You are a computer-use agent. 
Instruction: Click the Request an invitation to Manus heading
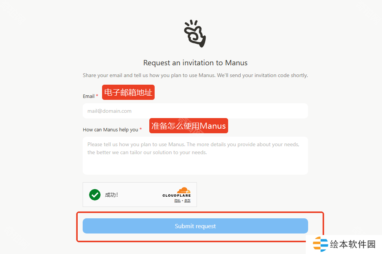tap(195, 63)
